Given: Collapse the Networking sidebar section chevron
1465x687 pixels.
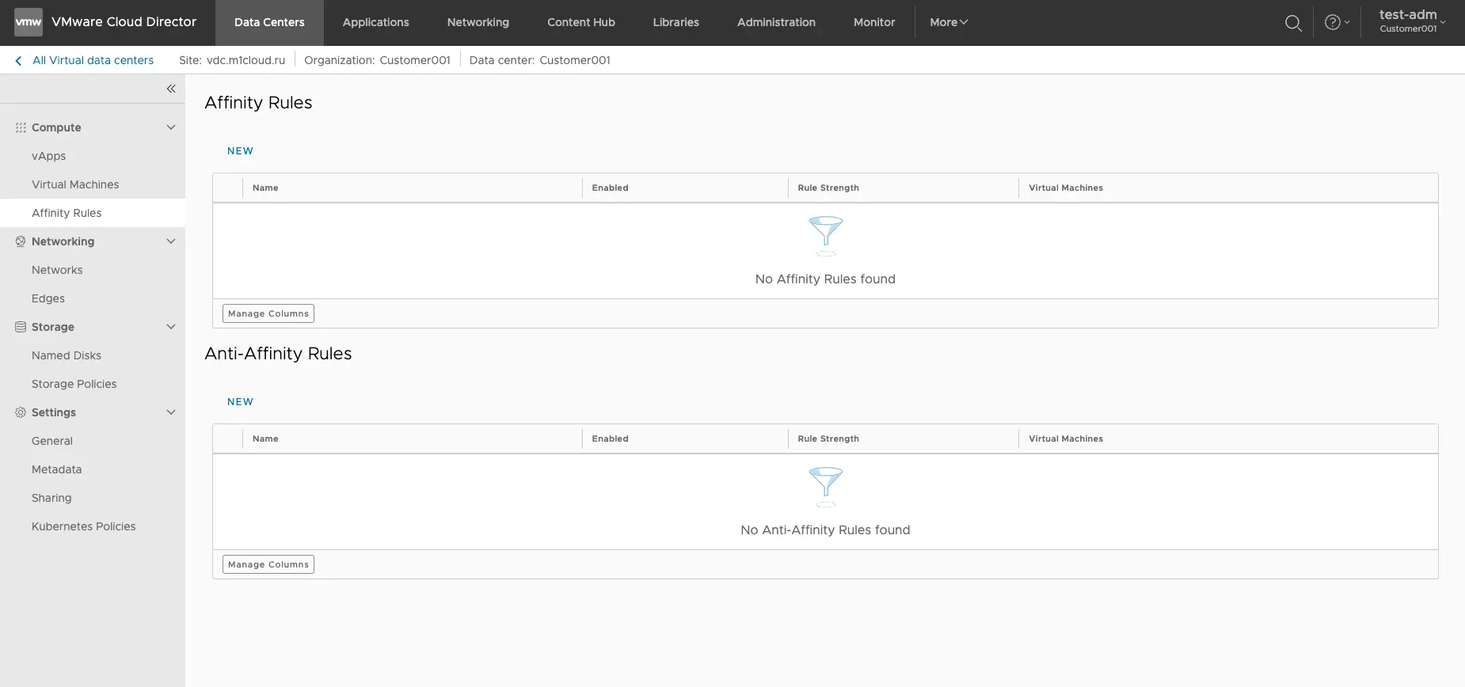Looking at the screenshot, I should 171,241.
